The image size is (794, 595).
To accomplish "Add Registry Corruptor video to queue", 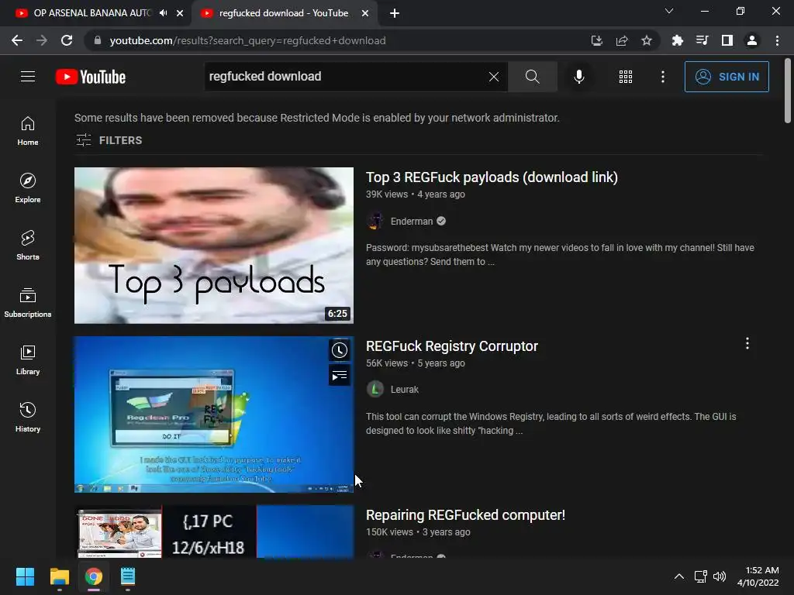I will (340, 376).
